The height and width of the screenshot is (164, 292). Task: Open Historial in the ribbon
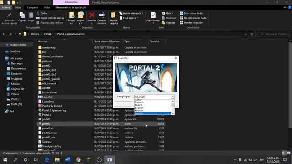[x=168, y=22]
